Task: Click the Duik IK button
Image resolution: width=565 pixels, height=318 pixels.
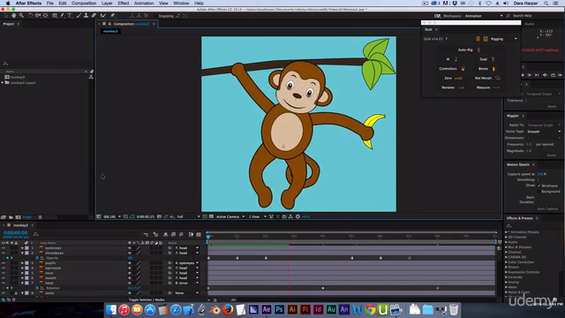Action: coord(452,59)
